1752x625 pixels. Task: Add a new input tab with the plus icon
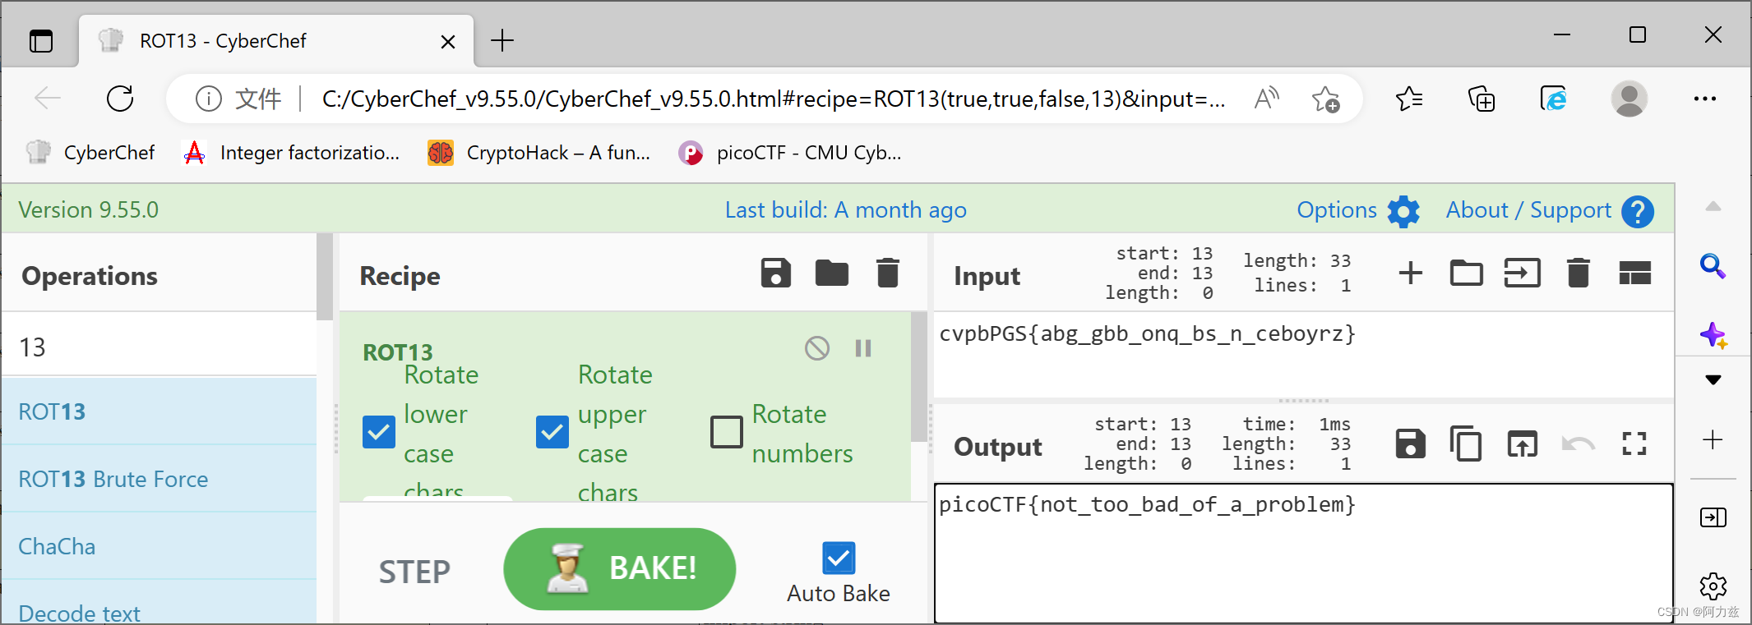(x=1410, y=273)
